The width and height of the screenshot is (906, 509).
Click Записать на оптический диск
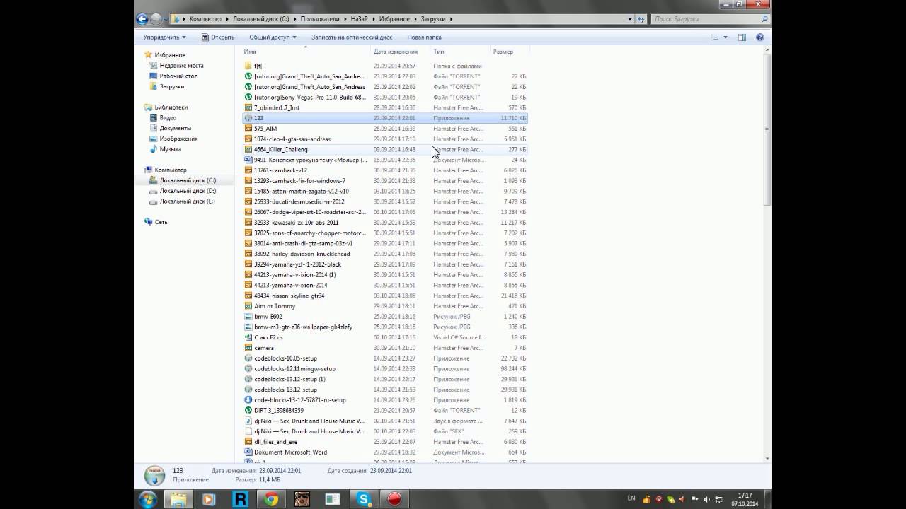(x=352, y=37)
